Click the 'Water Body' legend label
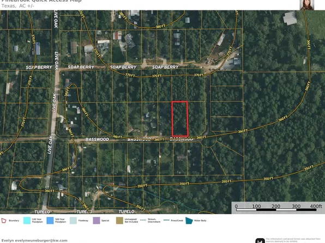Screen dimensions: 325x243 (x=200, y=221)
